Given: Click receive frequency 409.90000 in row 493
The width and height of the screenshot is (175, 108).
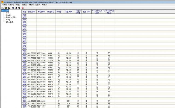Looking at the screenshot, I should click(32, 82).
